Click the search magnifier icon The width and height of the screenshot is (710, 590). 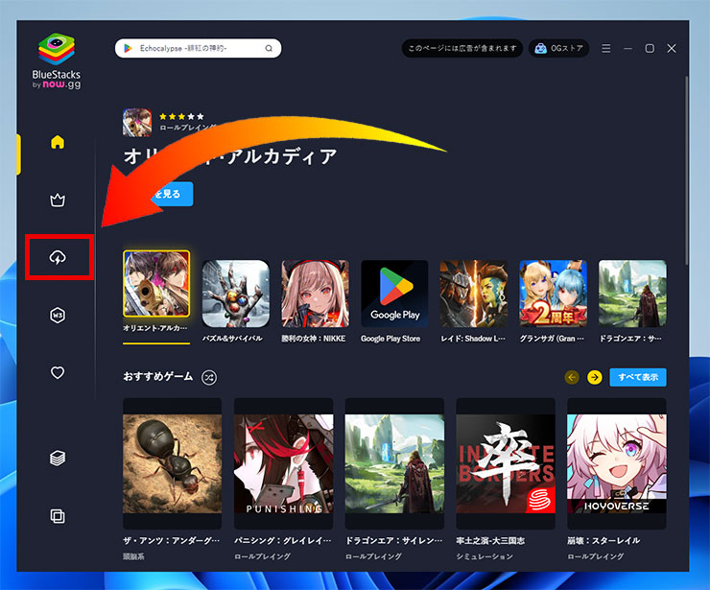point(269,49)
